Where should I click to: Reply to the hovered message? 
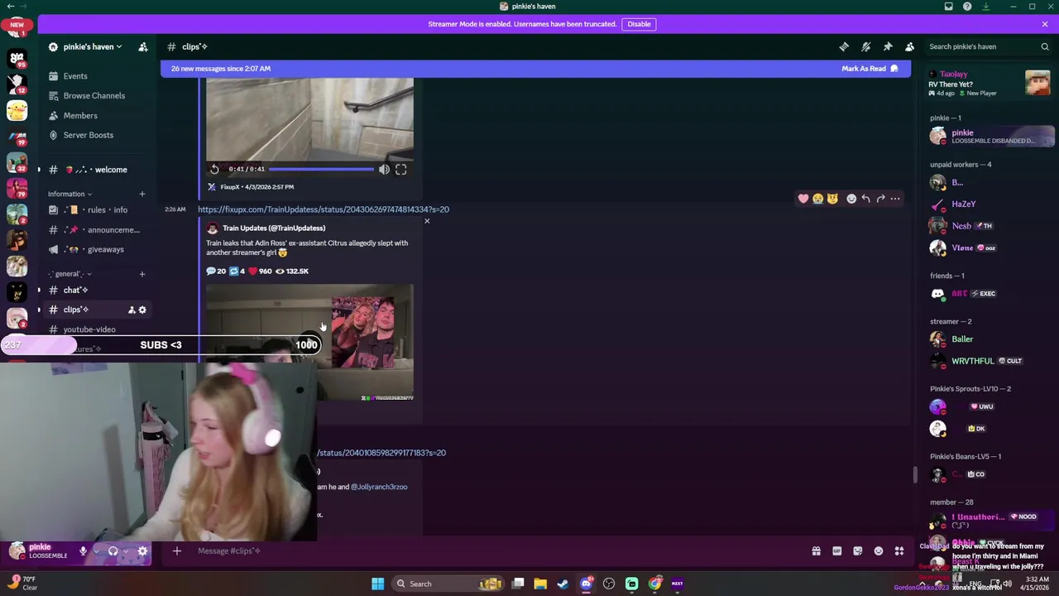click(x=865, y=199)
